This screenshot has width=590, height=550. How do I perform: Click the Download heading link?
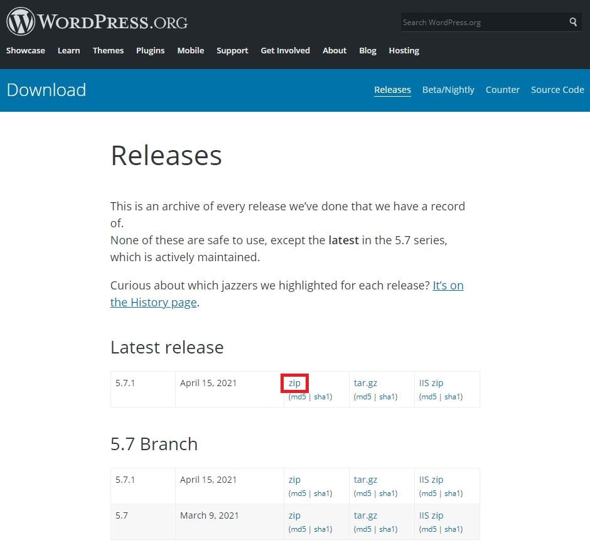pyautogui.click(x=46, y=90)
